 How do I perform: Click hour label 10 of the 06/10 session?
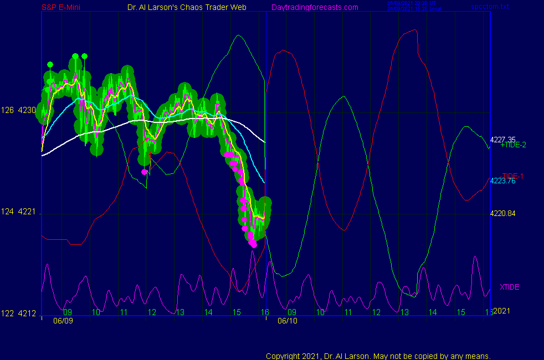click(320, 312)
